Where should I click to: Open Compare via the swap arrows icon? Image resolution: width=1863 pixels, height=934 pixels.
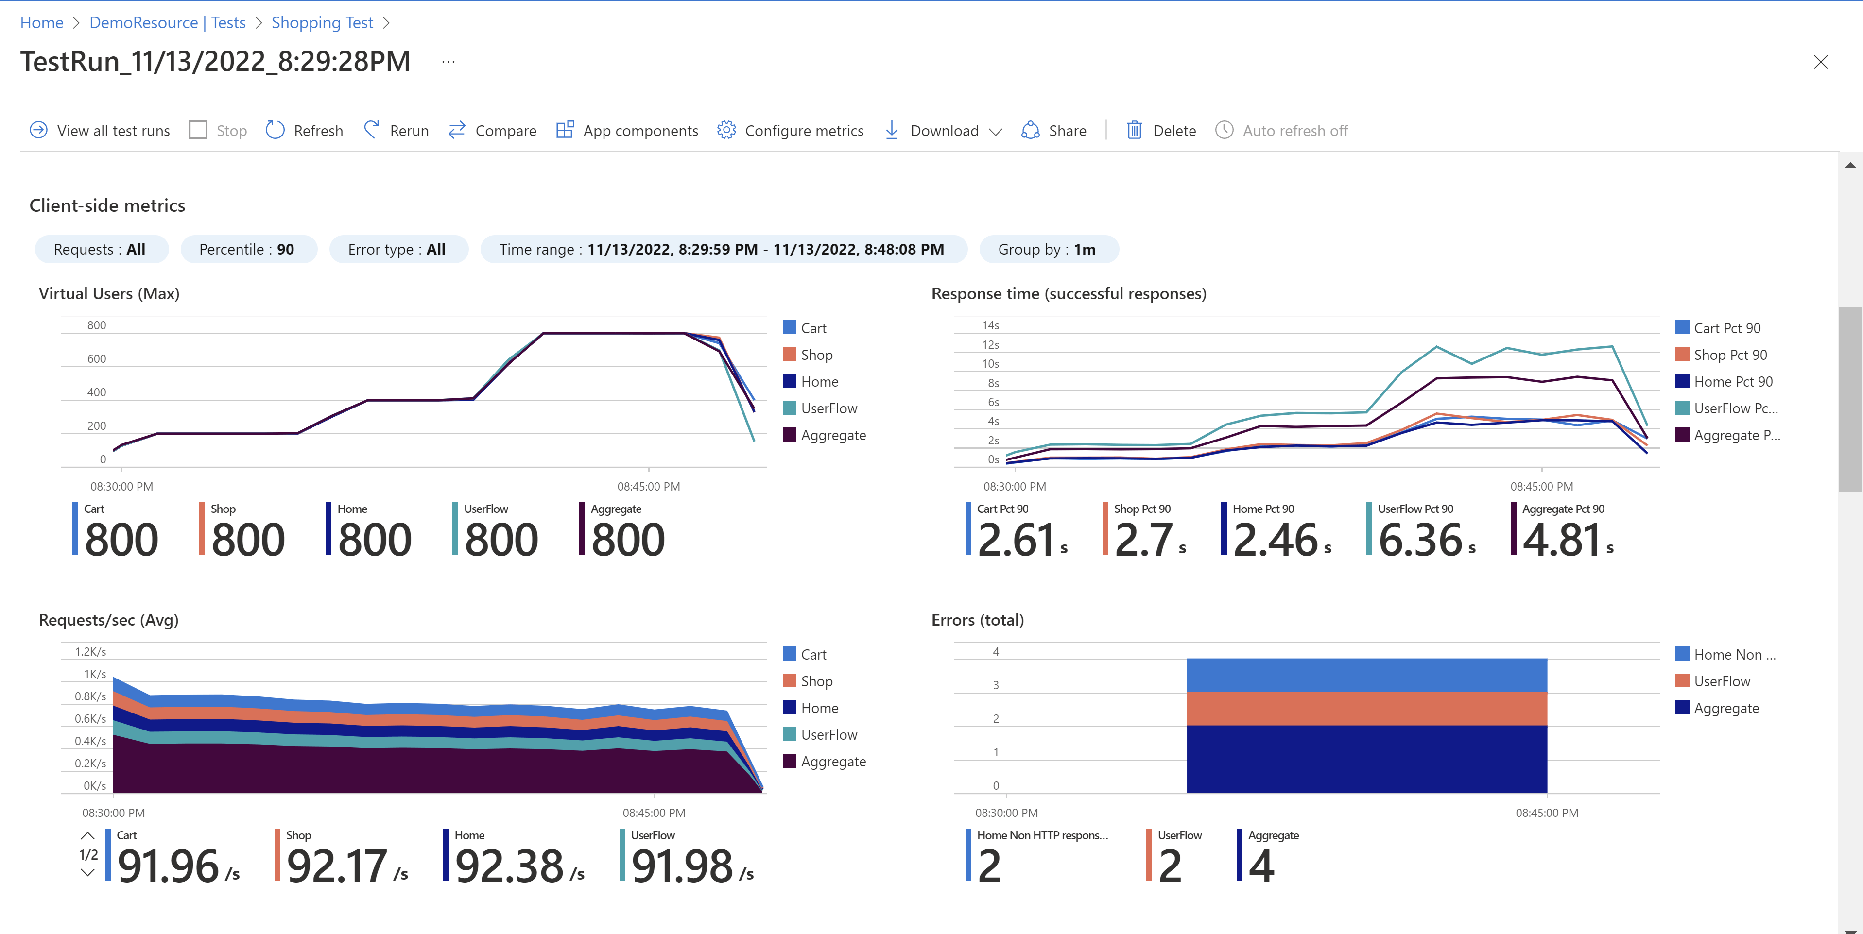tap(456, 130)
